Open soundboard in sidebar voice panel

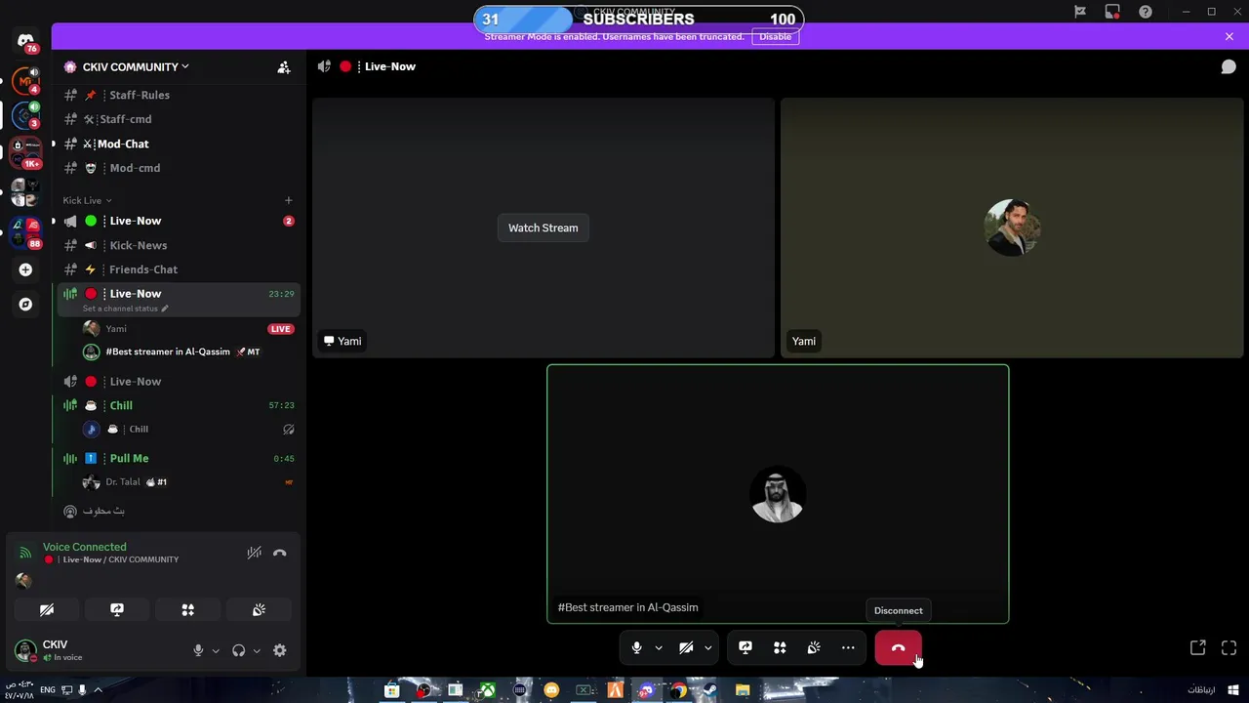coord(259,609)
